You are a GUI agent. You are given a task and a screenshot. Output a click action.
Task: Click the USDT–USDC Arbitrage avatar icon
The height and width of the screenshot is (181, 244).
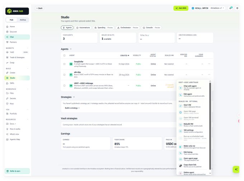tap(71, 86)
